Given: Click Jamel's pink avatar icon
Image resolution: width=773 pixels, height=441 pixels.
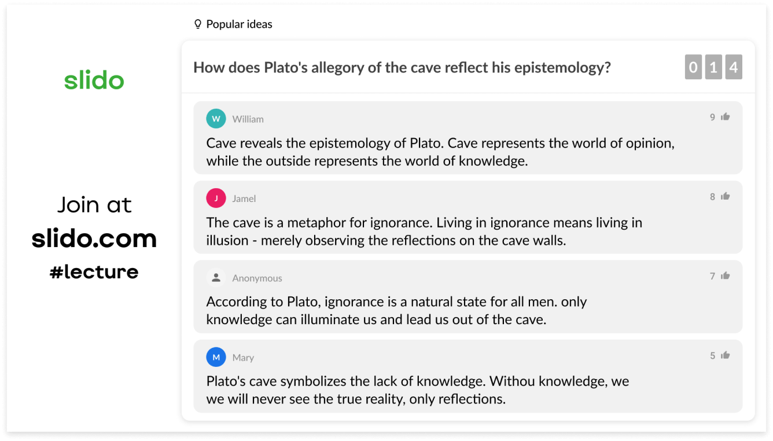Looking at the screenshot, I should point(216,199).
